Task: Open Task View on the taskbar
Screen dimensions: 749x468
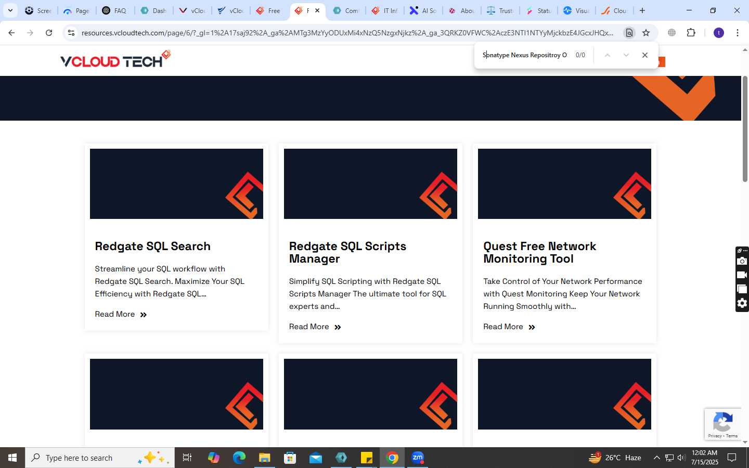Action: click(187, 458)
